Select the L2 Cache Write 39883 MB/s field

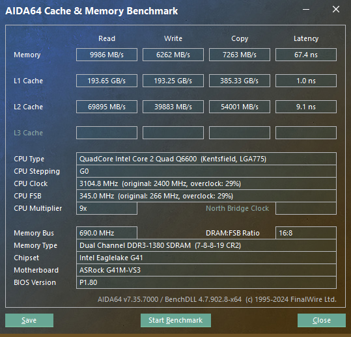[x=173, y=107]
